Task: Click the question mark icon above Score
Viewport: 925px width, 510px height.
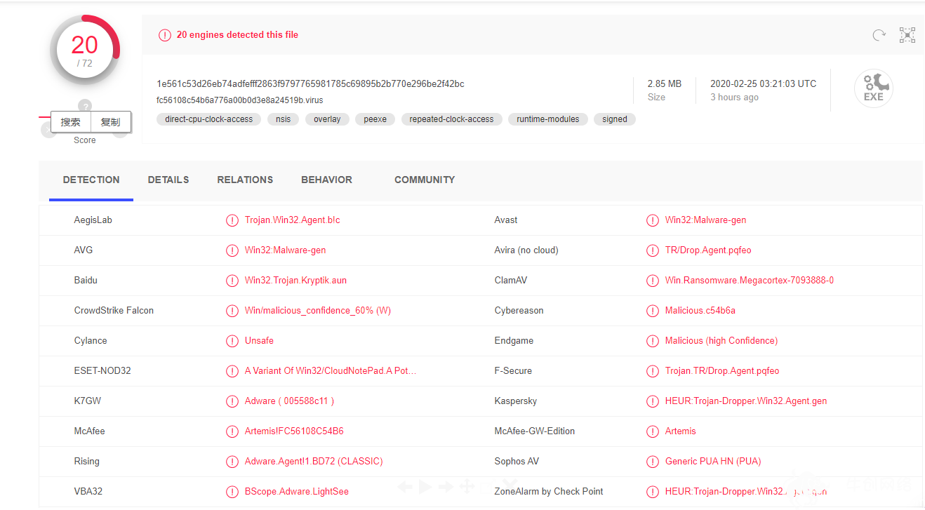Action: 85,107
